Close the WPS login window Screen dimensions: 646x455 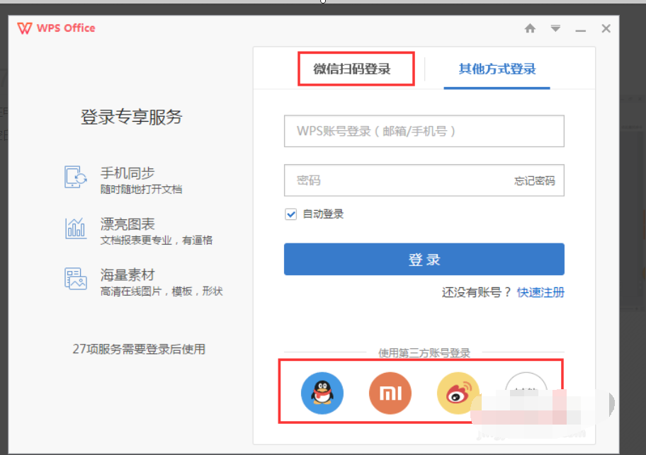coord(606,28)
